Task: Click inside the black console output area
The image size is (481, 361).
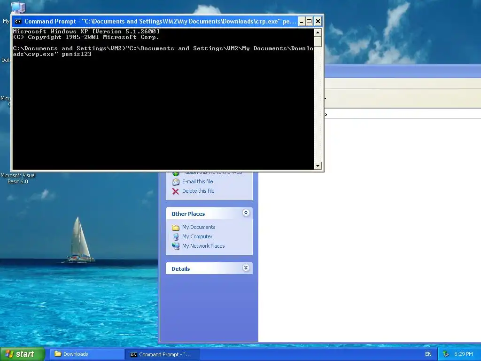Action: click(x=163, y=99)
